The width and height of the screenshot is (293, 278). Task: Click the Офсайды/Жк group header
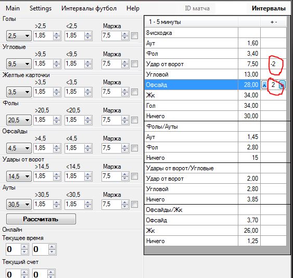tap(192, 210)
